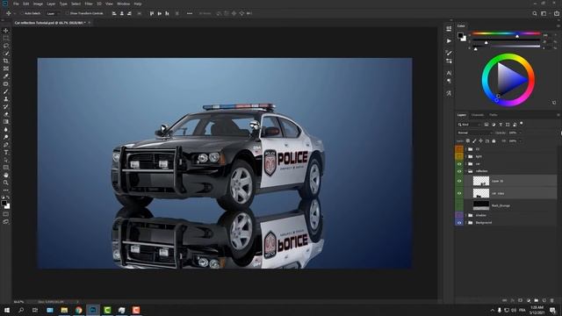Select the Rectangular Marquee tool

[6, 38]
